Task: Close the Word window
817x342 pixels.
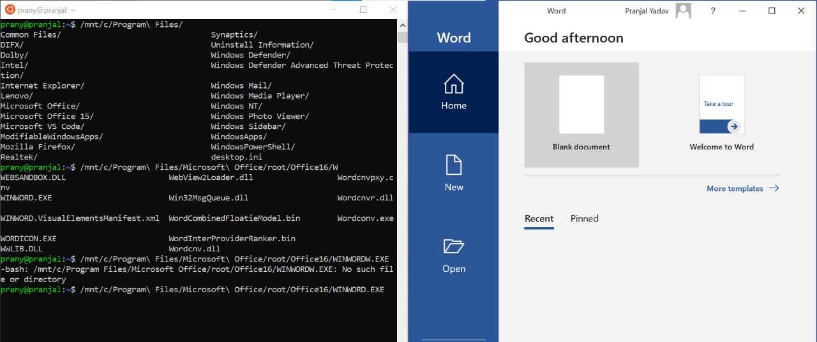Action: [x=801, y=11]
